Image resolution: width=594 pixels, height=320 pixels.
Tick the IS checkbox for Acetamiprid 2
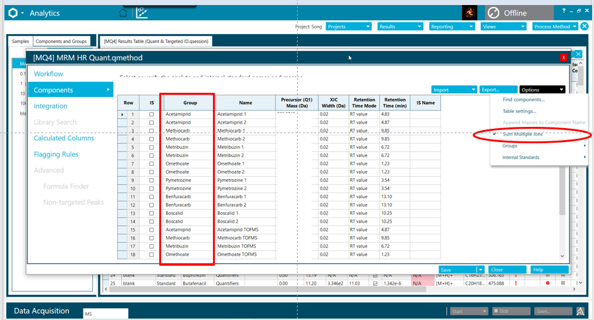coord(152,122)
